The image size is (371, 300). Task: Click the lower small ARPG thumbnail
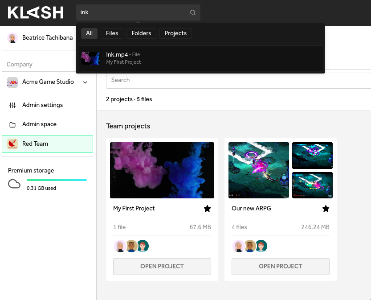tap(312, 185)
